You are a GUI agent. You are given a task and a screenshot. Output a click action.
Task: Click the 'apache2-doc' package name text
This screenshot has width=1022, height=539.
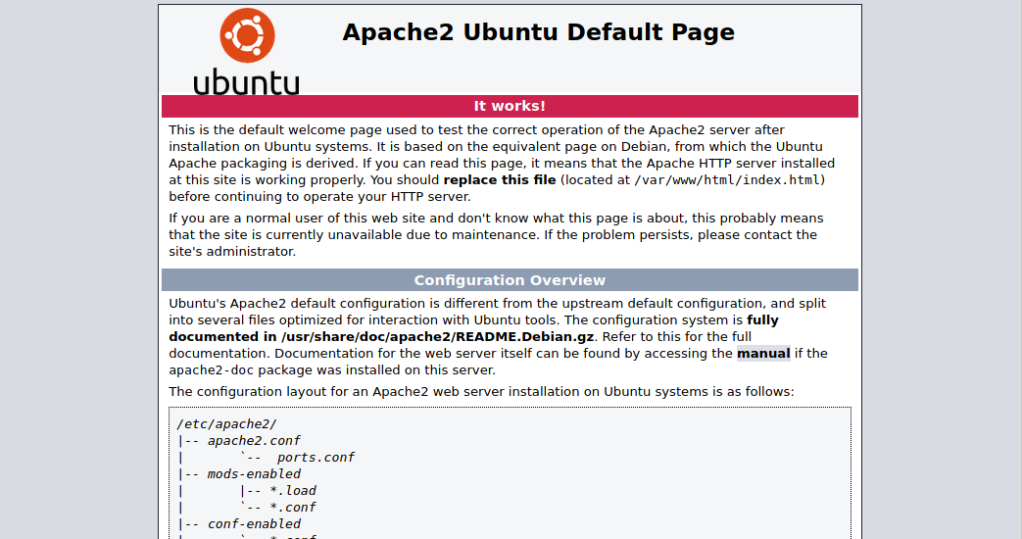coord(212,370)
